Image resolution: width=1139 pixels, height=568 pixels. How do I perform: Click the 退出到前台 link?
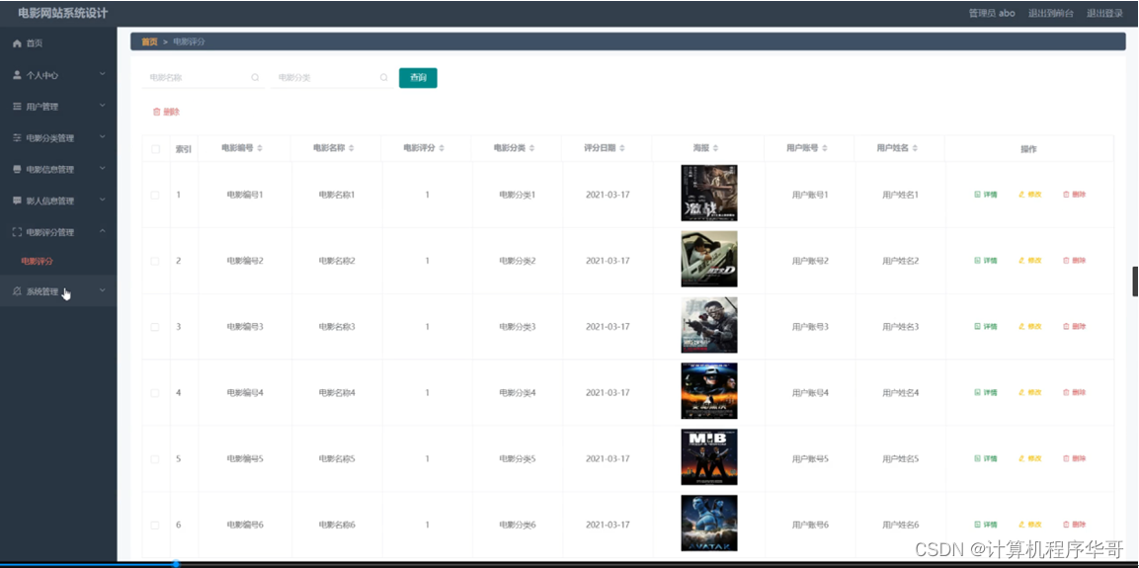tap(1050, 13)
